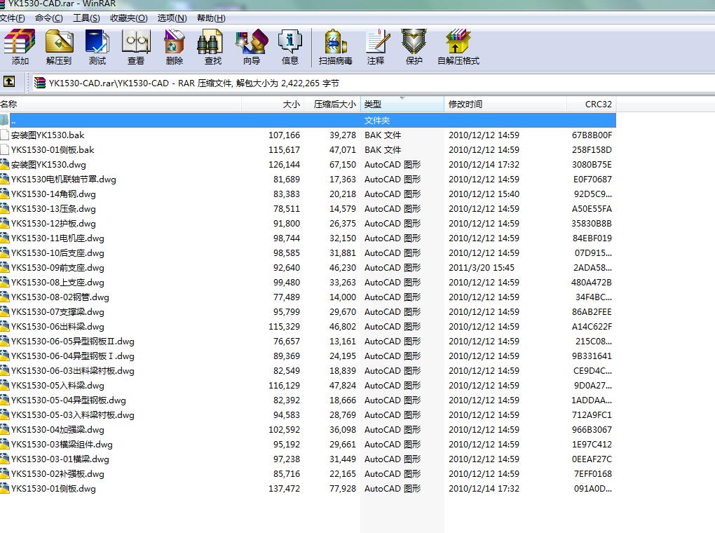
Task: Select file YKS1530-06-05异型钢板Ⅱ.dwg
Action: [x=72, y=342]
